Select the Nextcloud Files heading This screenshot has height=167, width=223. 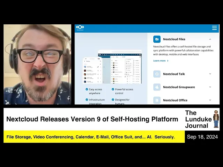[x=174, y=39]
